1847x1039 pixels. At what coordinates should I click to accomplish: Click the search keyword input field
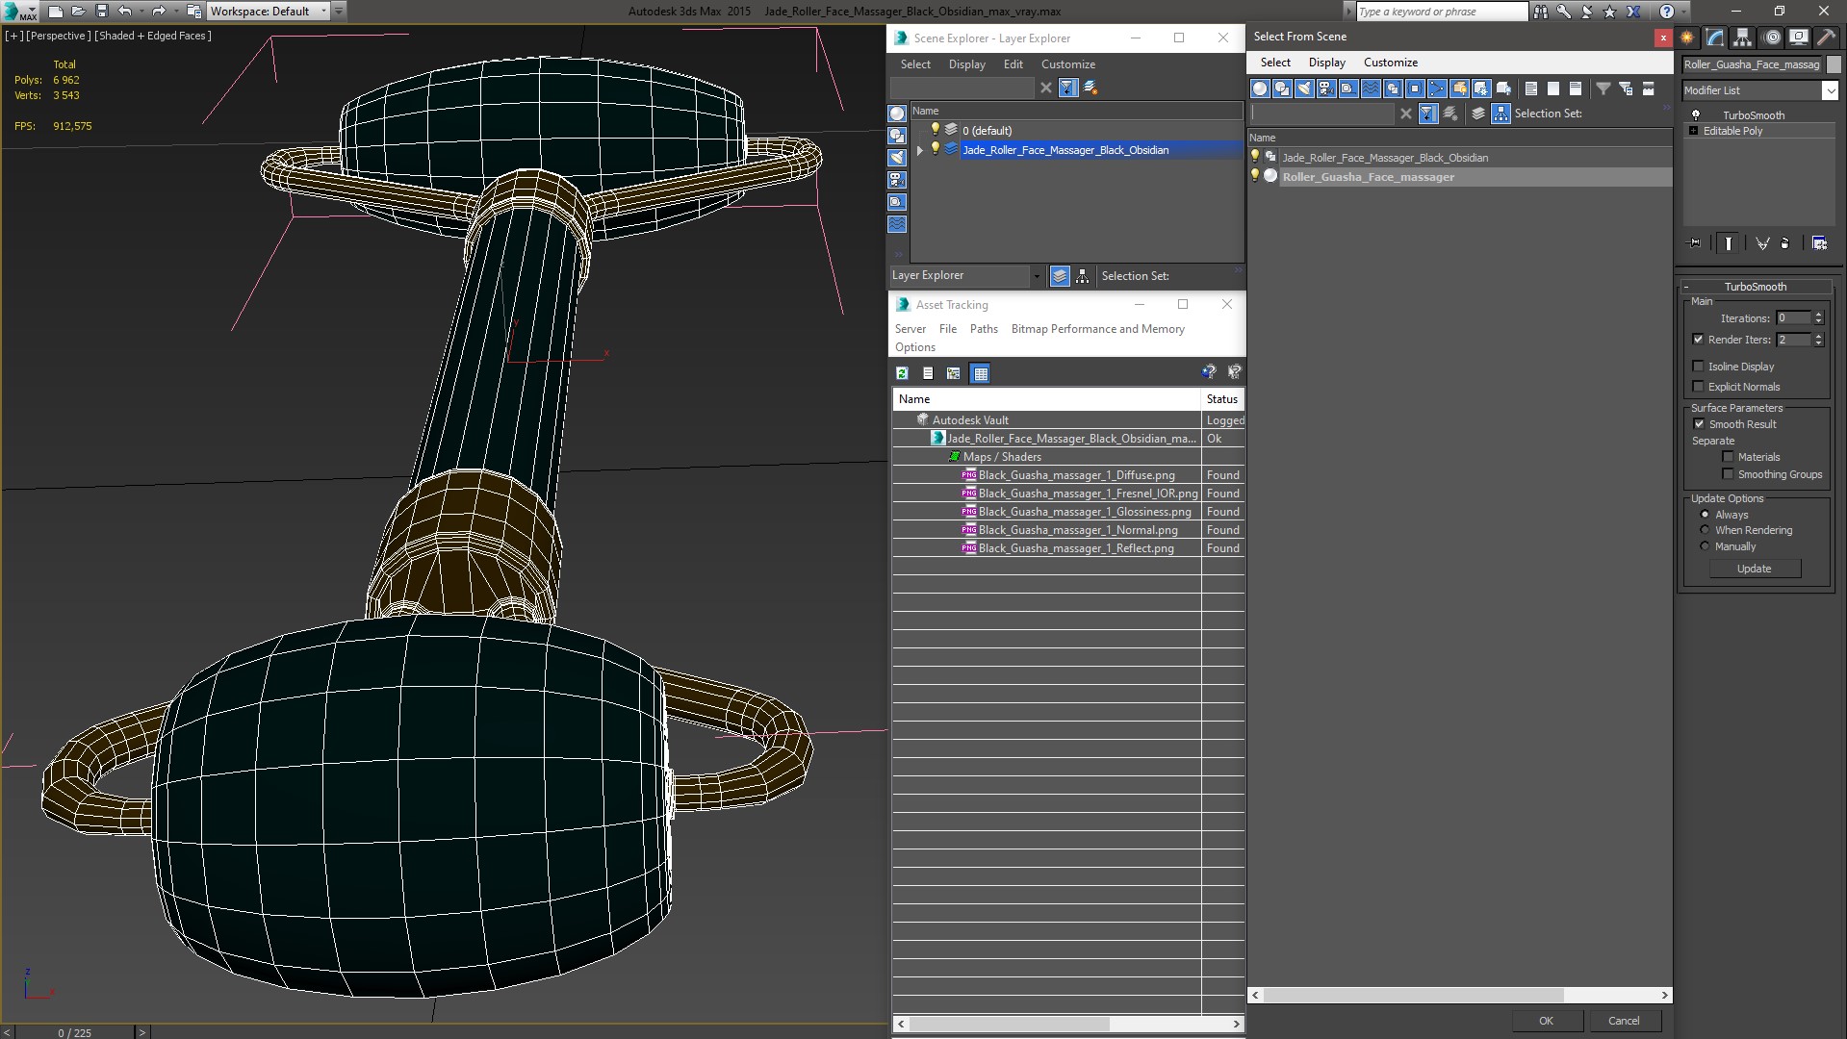(x=1441, y=12)
